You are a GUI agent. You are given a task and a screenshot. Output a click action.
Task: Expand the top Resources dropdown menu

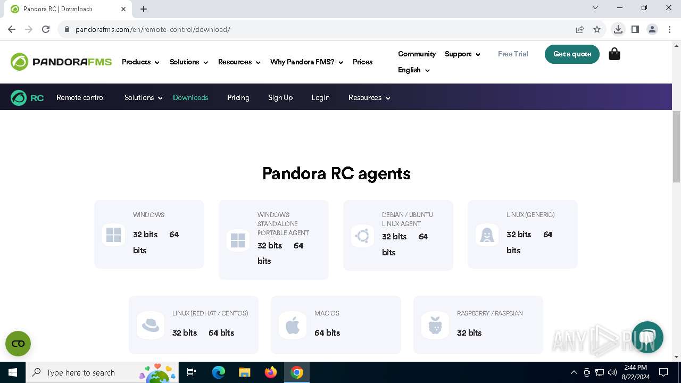click(x=239, y=62)
